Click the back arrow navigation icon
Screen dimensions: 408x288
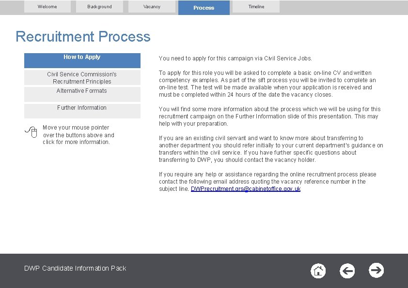347,271
